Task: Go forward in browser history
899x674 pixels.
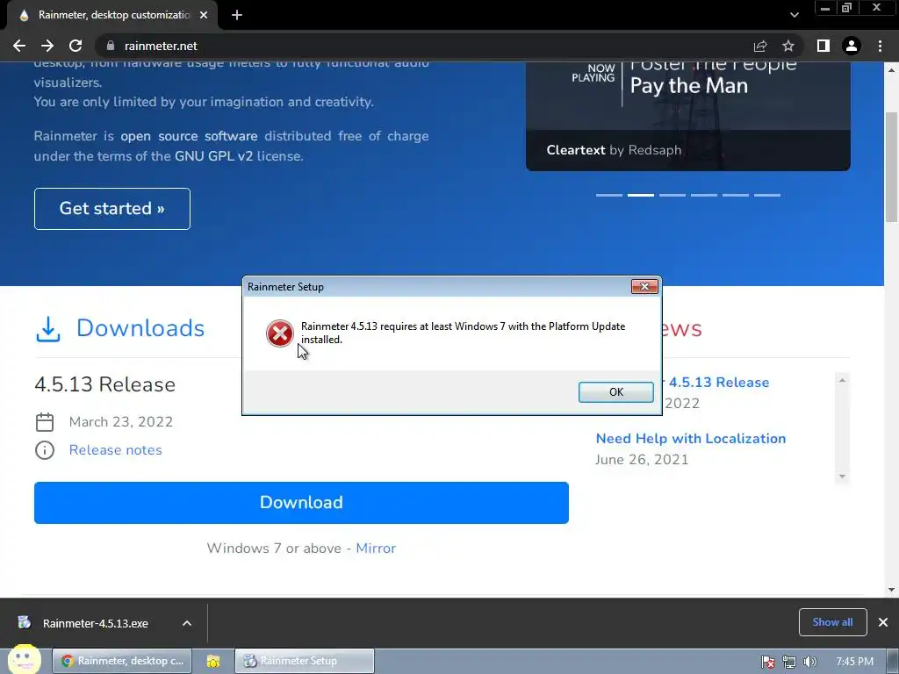Action: [47, 46]
